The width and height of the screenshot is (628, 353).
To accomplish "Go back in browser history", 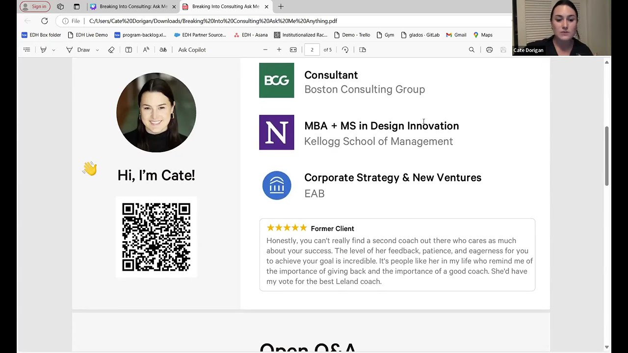I will click(27, 21).
